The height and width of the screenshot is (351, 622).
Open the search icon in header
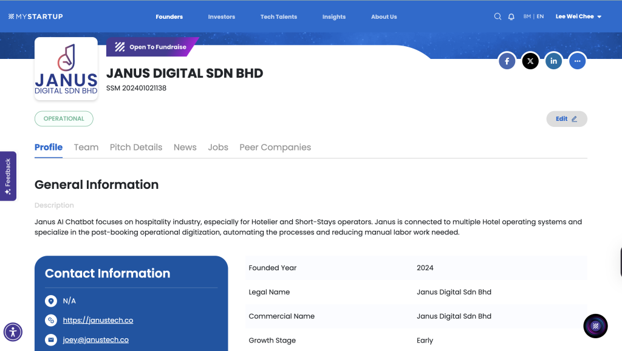[x=497, y=16]
